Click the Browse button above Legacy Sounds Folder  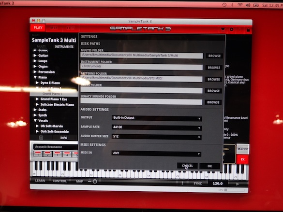[x=213, y=91]
